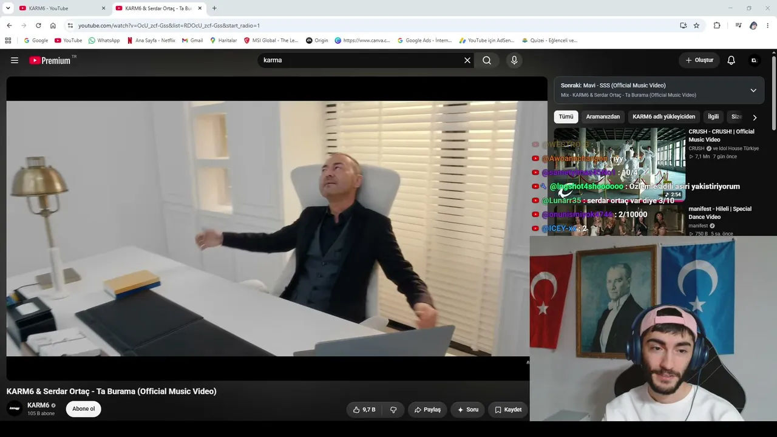Viewport: 777px width, 437px height.
Task: Show more filter chips with the arrow
Action: (755, 117)
